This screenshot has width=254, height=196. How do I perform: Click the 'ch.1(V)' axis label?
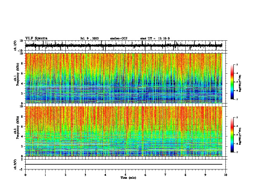click(16, 45)
